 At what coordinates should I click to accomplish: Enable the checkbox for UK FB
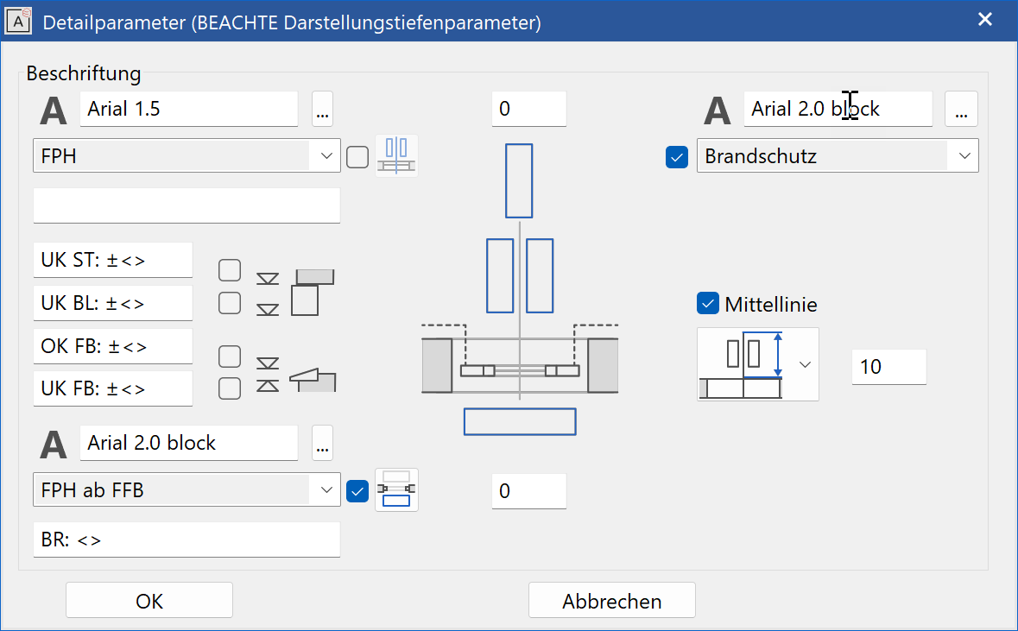[230, 388]
